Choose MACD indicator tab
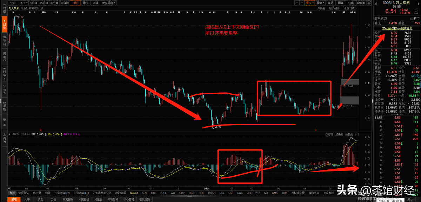 pyautogui.click(x=134, y=193)
